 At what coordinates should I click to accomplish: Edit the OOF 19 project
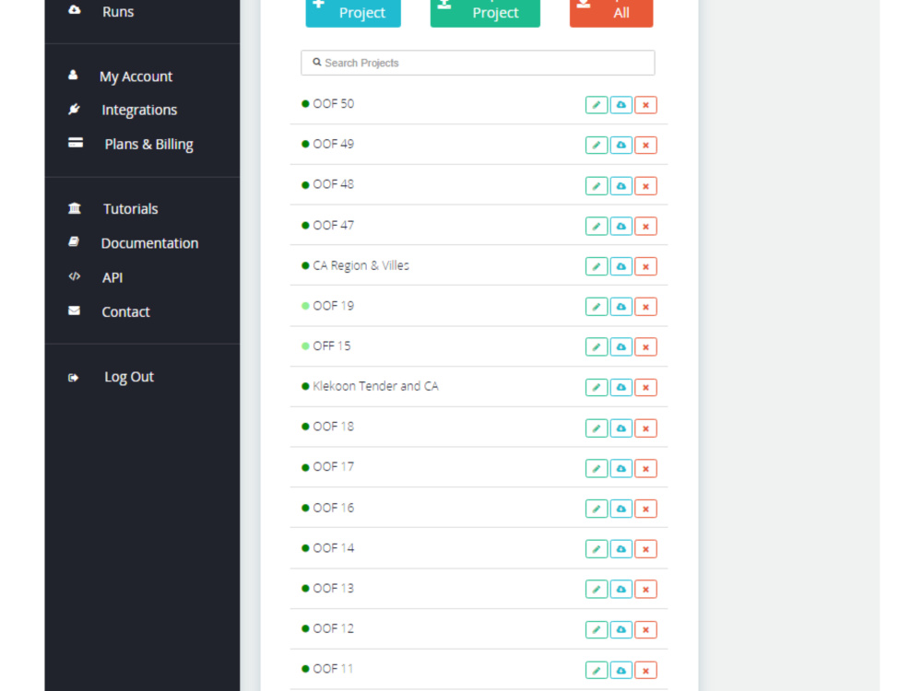(x=597, y=307)
